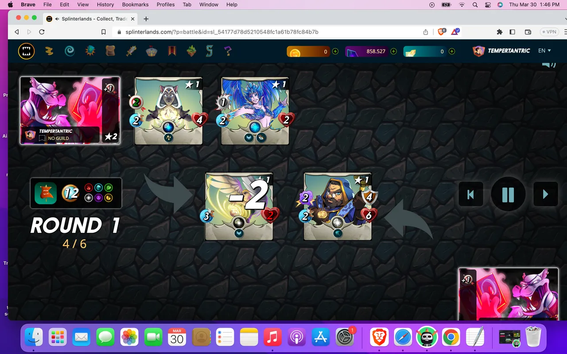Screen dimensions: 567x354
Task: Click the mana cap 12 badge
Action: click(x=70, y=193)
